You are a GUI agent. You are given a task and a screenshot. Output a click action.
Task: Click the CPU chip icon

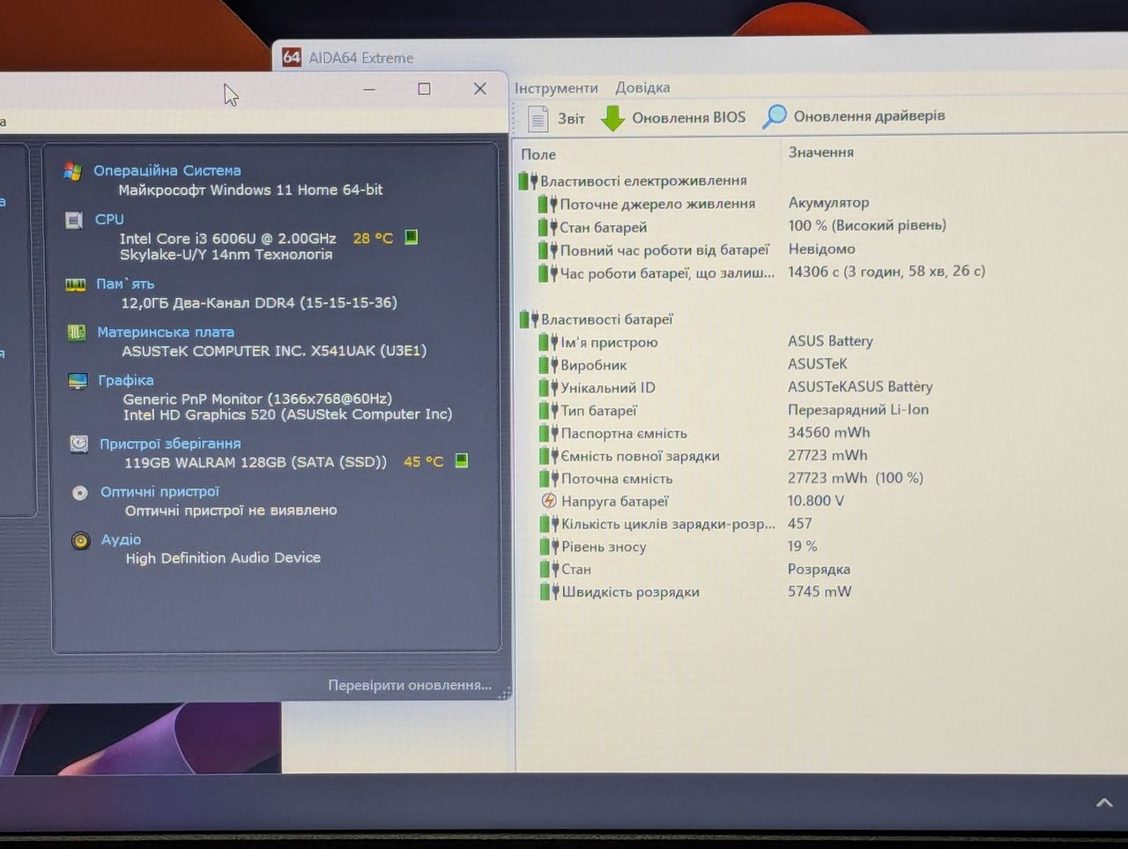point(74,220)
